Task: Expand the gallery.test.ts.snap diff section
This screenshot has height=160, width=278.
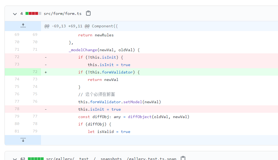Action: (15, 158)
